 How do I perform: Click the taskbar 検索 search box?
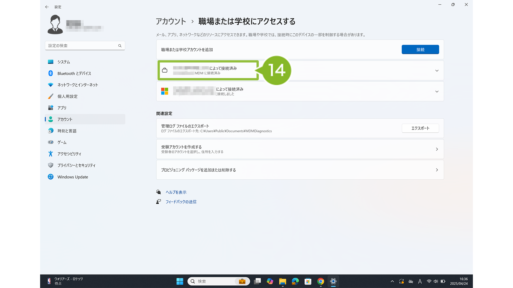(219, 281)
